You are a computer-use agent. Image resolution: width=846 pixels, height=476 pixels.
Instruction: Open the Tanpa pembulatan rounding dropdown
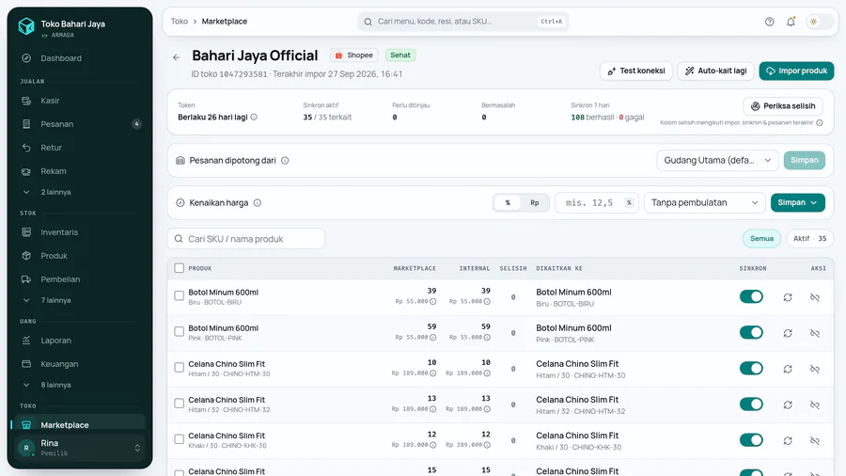[704, 203]
